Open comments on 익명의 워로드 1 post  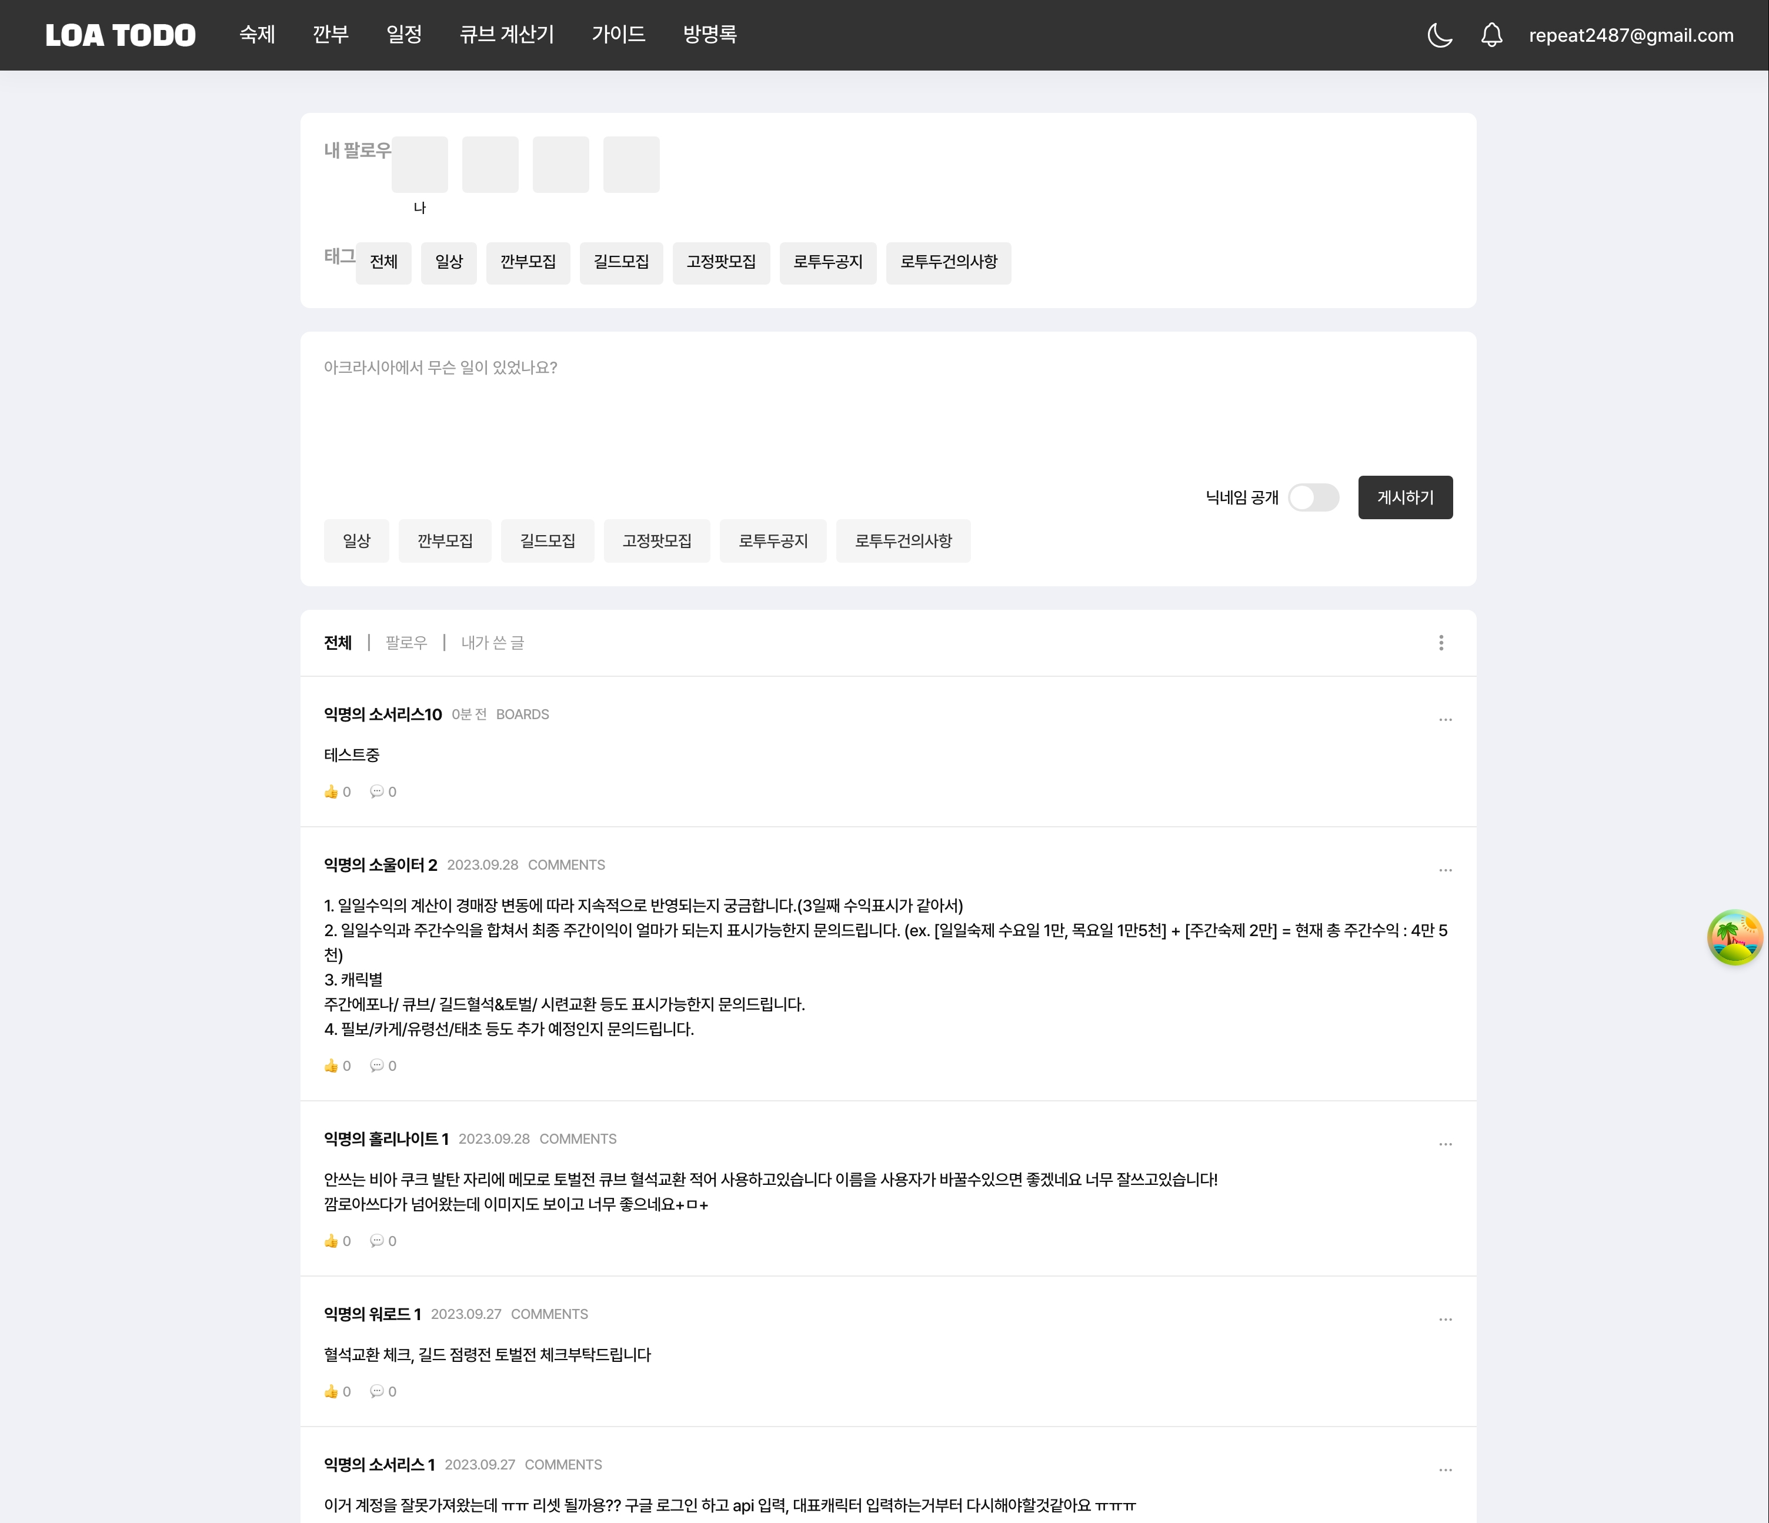pos(376,1391)
